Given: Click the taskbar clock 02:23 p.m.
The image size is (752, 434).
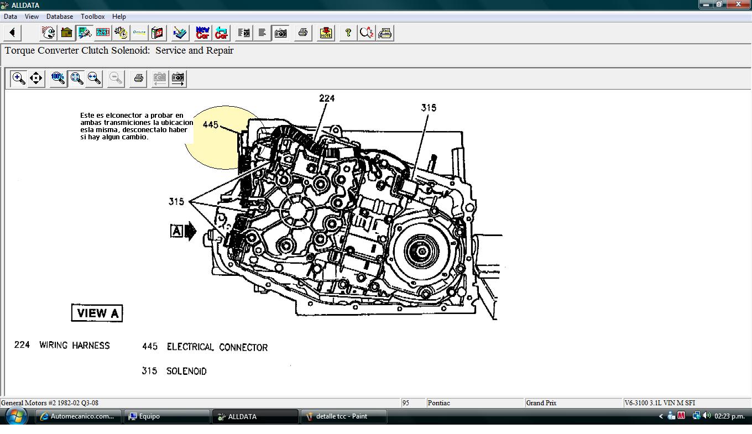Looking at the screenshot, I should tap(729, 416).
